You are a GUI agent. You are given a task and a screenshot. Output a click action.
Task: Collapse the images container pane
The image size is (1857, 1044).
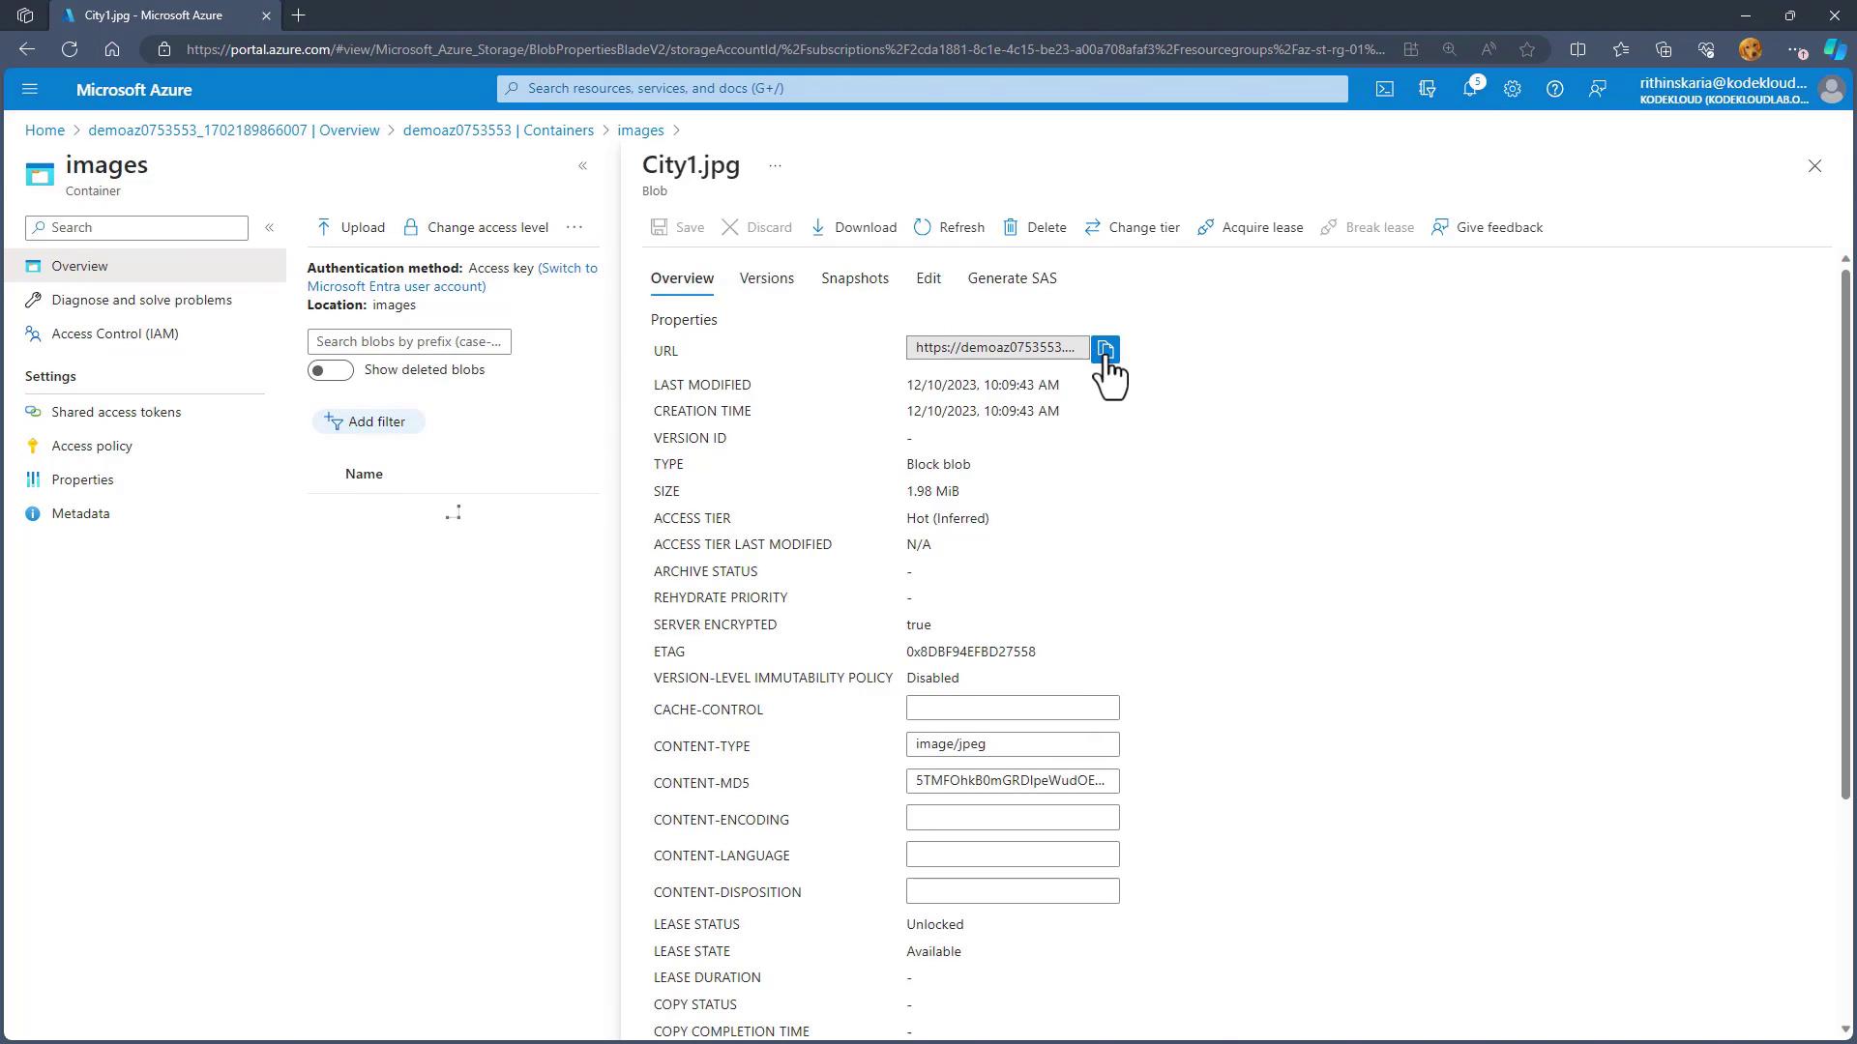pos(582,166)
